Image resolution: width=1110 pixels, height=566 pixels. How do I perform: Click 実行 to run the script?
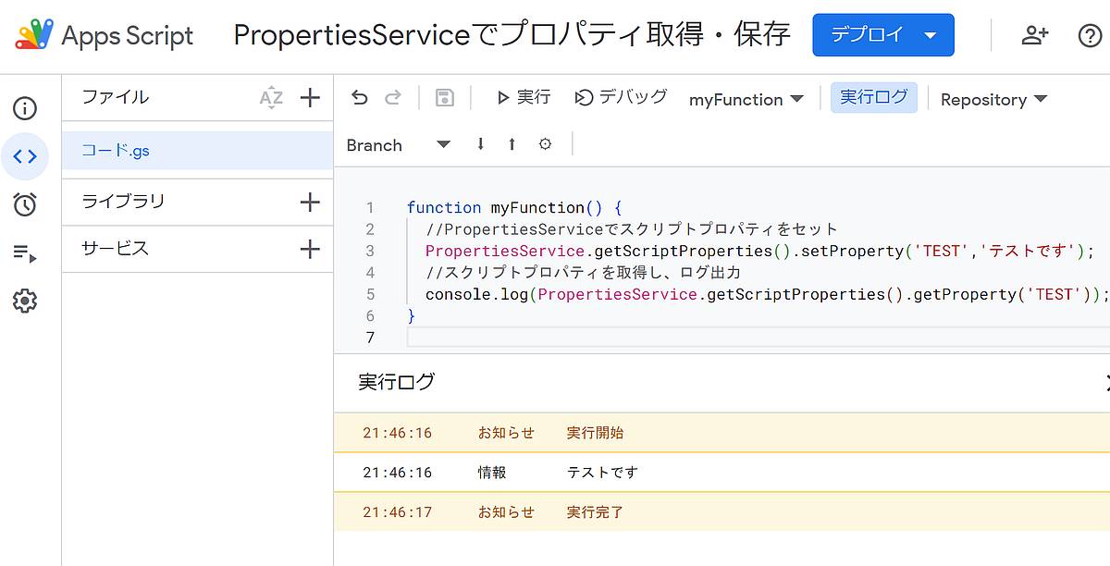tap(523, 99)
